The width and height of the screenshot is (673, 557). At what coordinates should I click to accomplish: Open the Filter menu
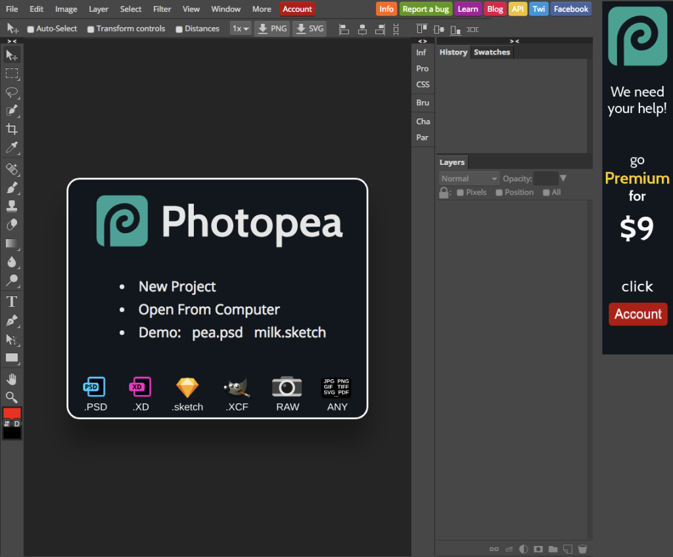tap(162, 9)
